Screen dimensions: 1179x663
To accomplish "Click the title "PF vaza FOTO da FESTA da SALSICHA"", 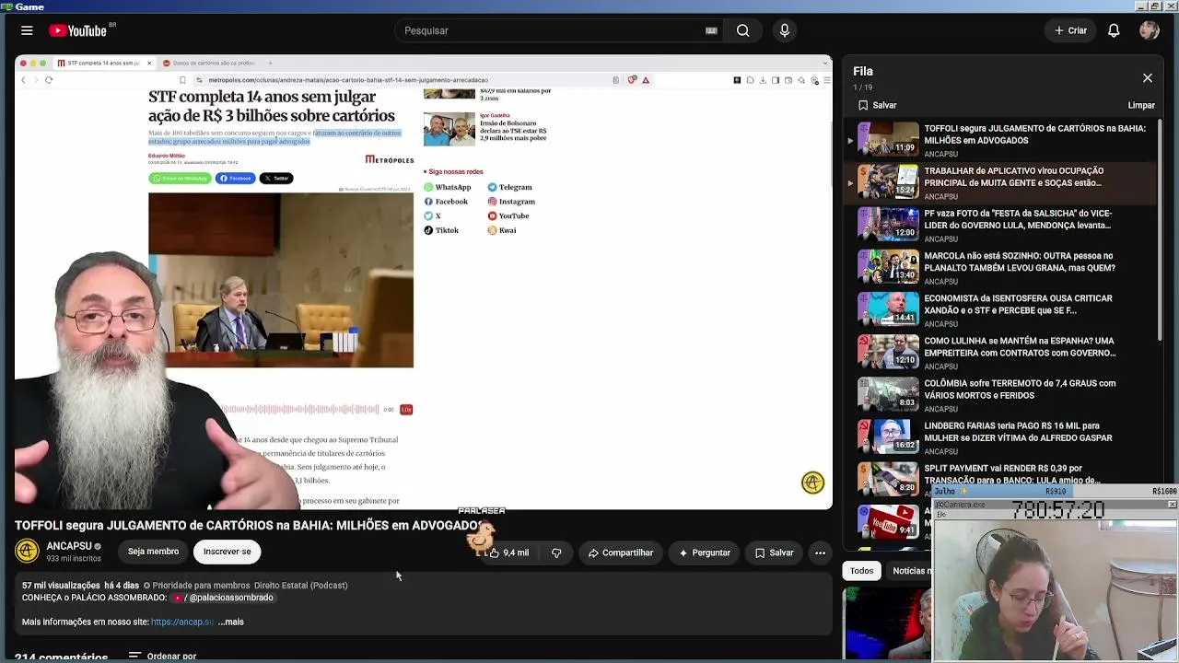I will coord(1019,219).
